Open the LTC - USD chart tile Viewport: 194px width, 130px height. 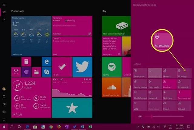click(72, 87)
